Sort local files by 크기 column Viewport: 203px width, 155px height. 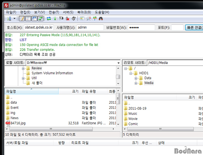(69, 92)
